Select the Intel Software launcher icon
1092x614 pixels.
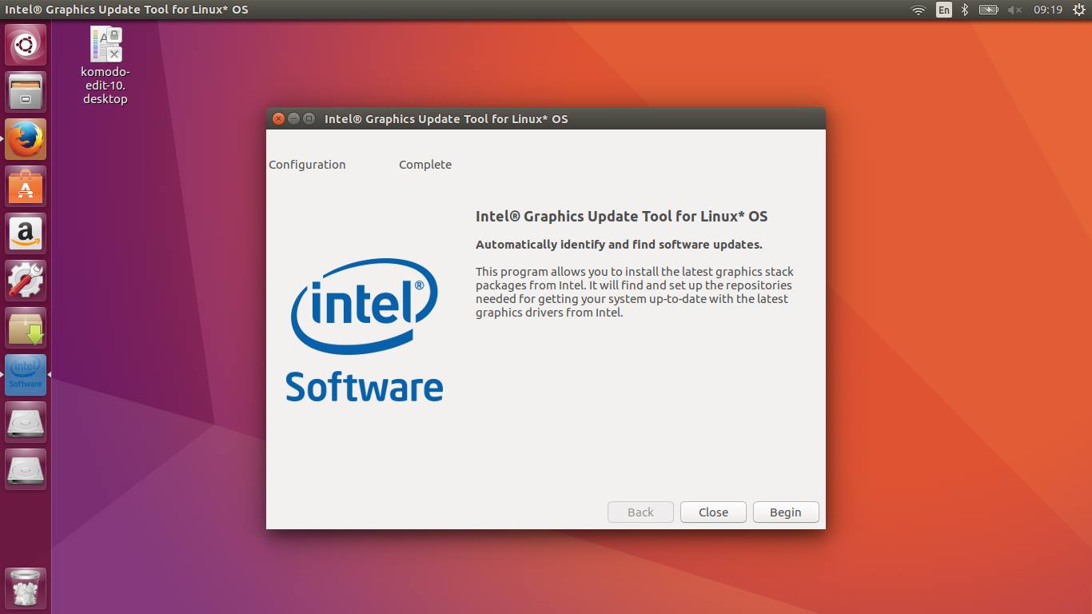[x=26, y=375]
